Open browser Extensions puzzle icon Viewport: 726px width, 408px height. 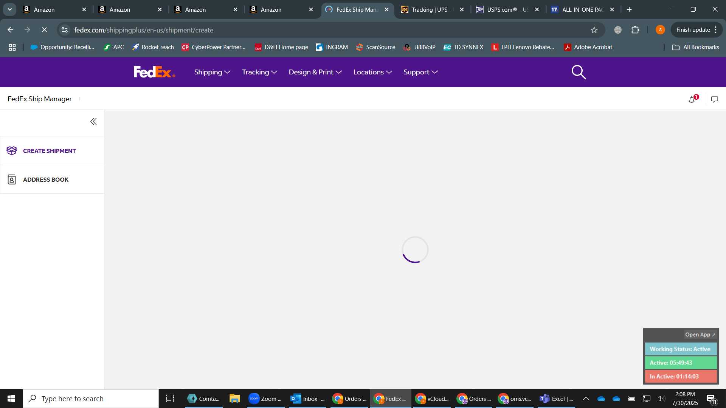point(635,30)
